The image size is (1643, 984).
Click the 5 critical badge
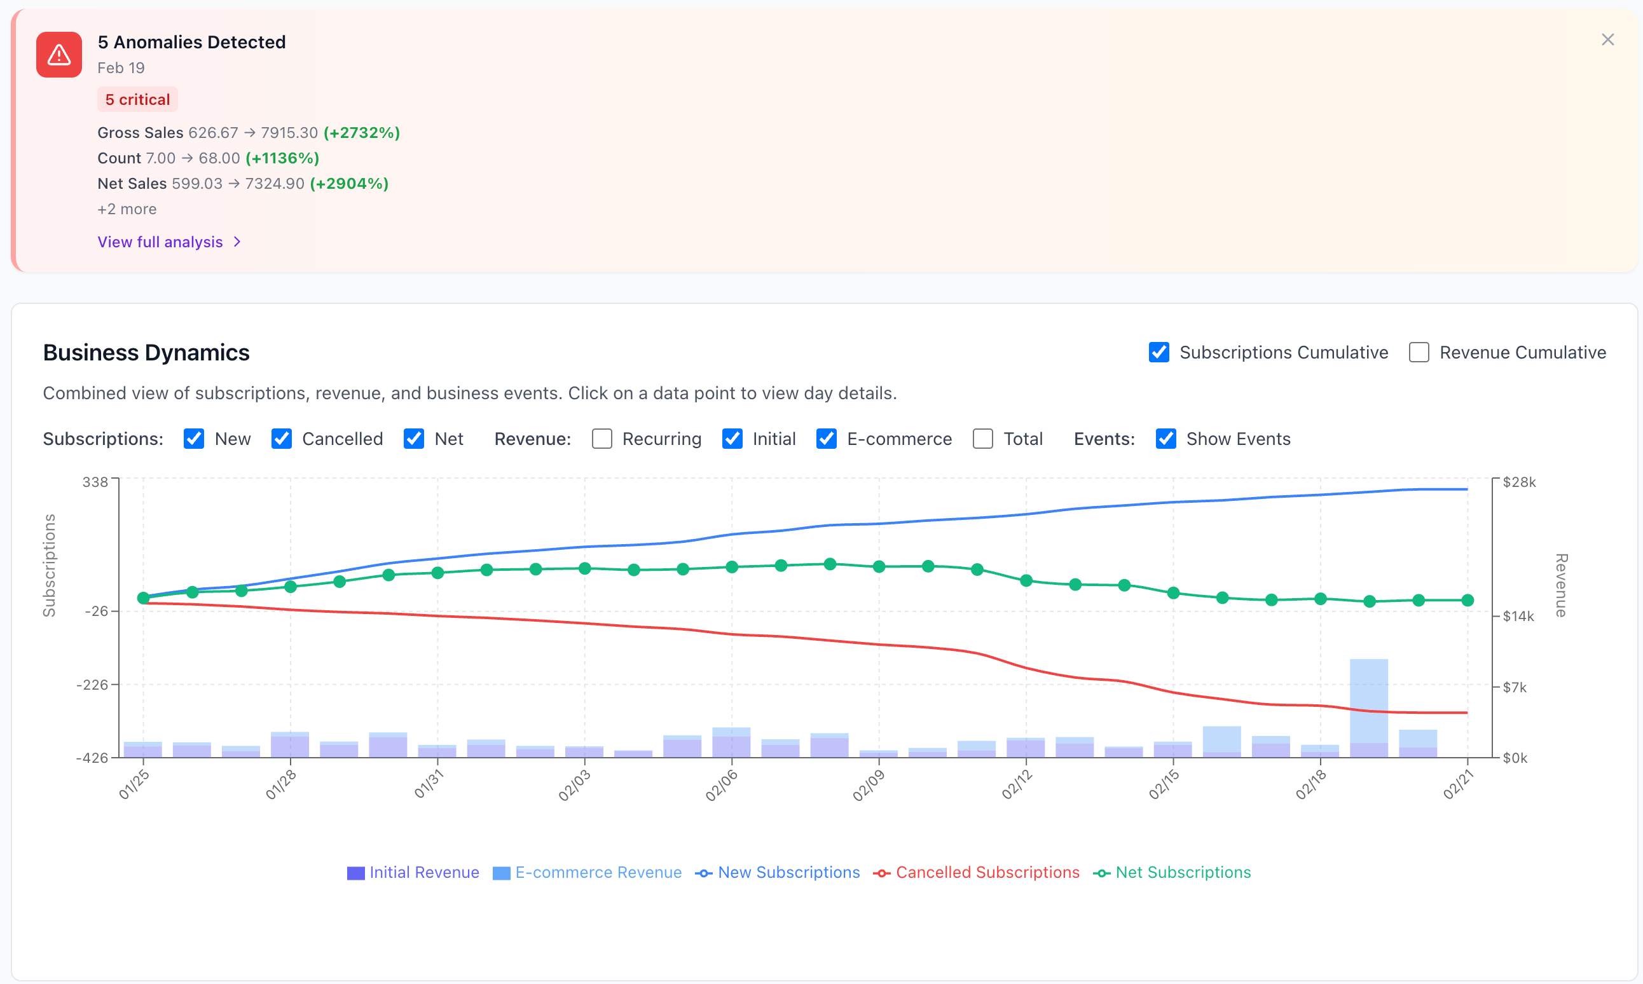pyautogui.click(x=137, y=99)
